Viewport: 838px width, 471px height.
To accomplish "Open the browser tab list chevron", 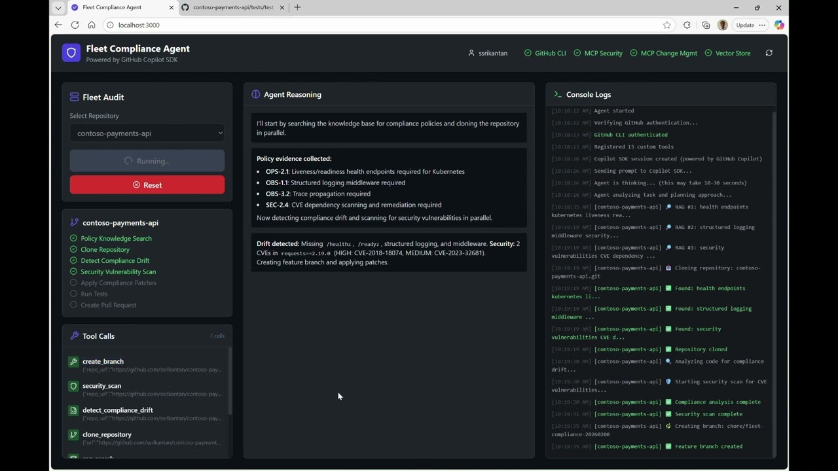I will 58,8.
